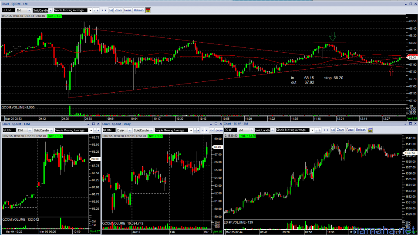
Task: Maximize the QCOM 13M chart window
Action: tap(93, 124)
